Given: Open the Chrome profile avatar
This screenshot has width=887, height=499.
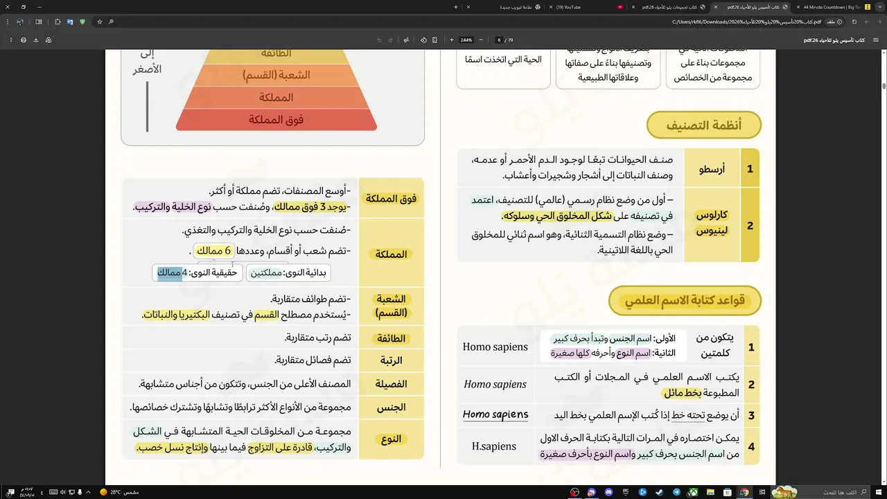Looking at the screenshot, I should tap(19, 21).
